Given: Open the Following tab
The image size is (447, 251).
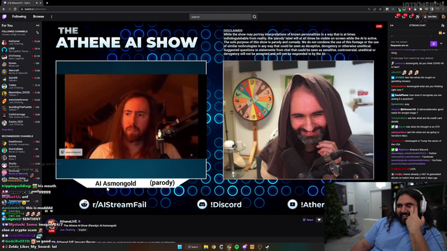Looking at the screenshot, I should pyautogui.click(x=19, y=17).
